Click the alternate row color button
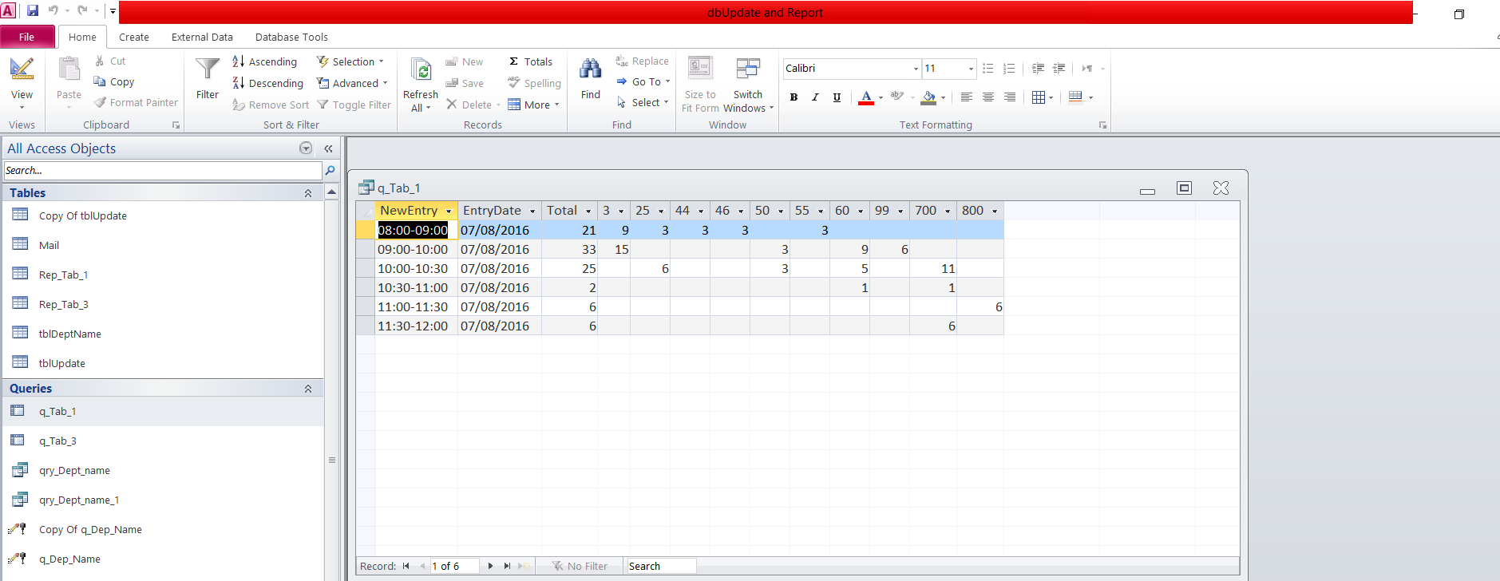This screenshot has height=581, width=1500. (1075, 97)
